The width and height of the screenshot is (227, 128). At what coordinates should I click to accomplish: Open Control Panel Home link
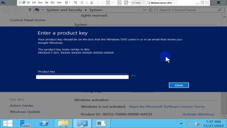point(28,20)
